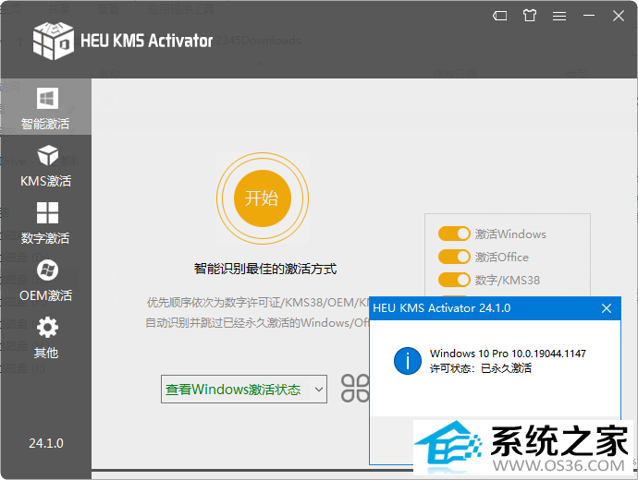Open the 智能激活 smart activation tab

(45, 107)
